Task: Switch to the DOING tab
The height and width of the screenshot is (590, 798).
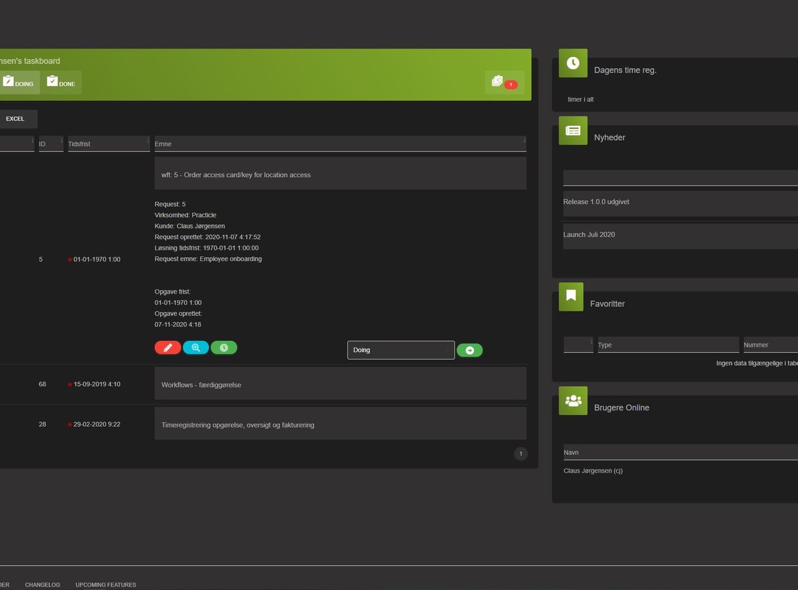Action: point(18,83)
